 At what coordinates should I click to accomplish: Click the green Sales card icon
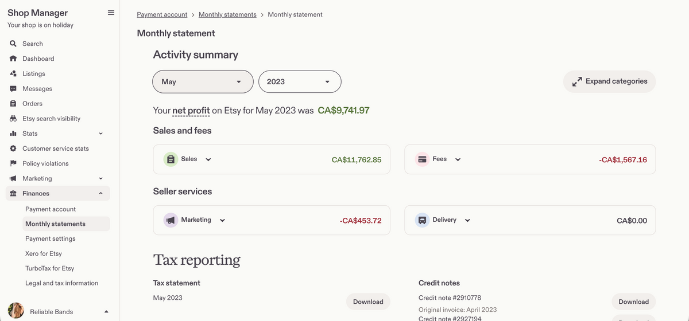coord(171,159)
